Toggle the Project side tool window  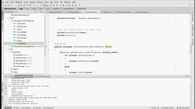tap(3, 15)
